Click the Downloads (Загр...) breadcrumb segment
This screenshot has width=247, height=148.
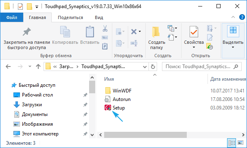click(x=66, y=67)
